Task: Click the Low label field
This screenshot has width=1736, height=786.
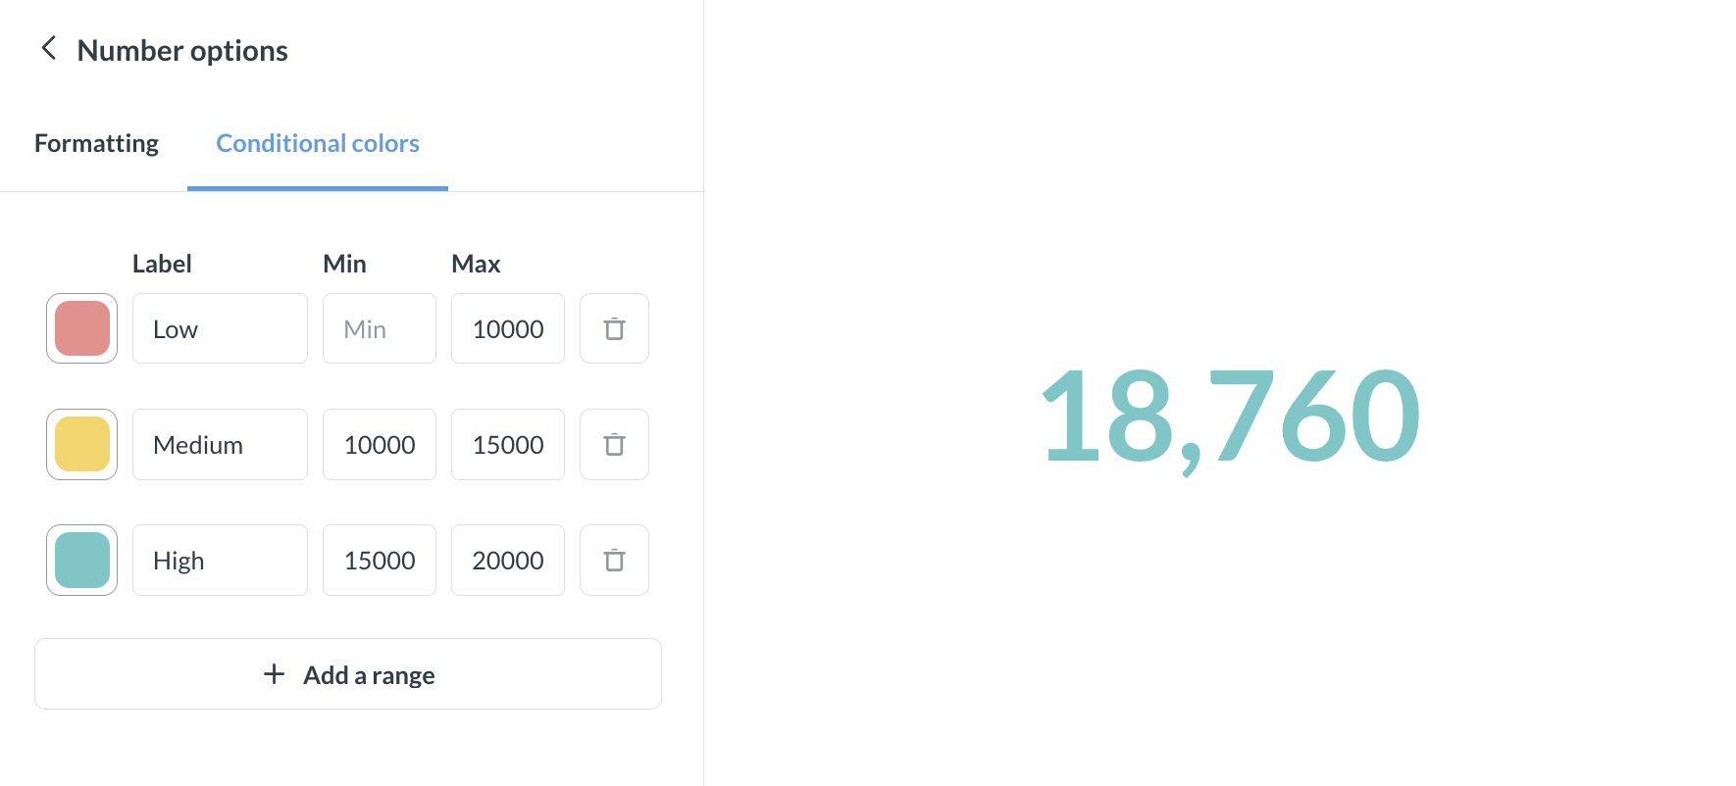Action: [220, 328]
